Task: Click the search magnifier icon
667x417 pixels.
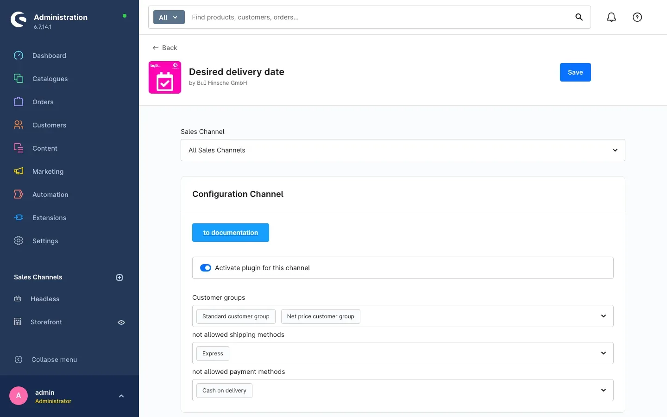Action: [579, 17]
